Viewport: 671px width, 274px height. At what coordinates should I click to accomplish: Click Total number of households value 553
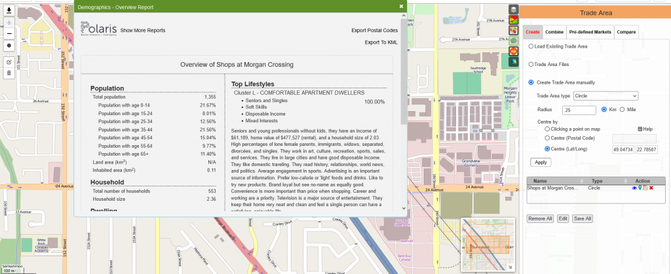click(212, 191)
